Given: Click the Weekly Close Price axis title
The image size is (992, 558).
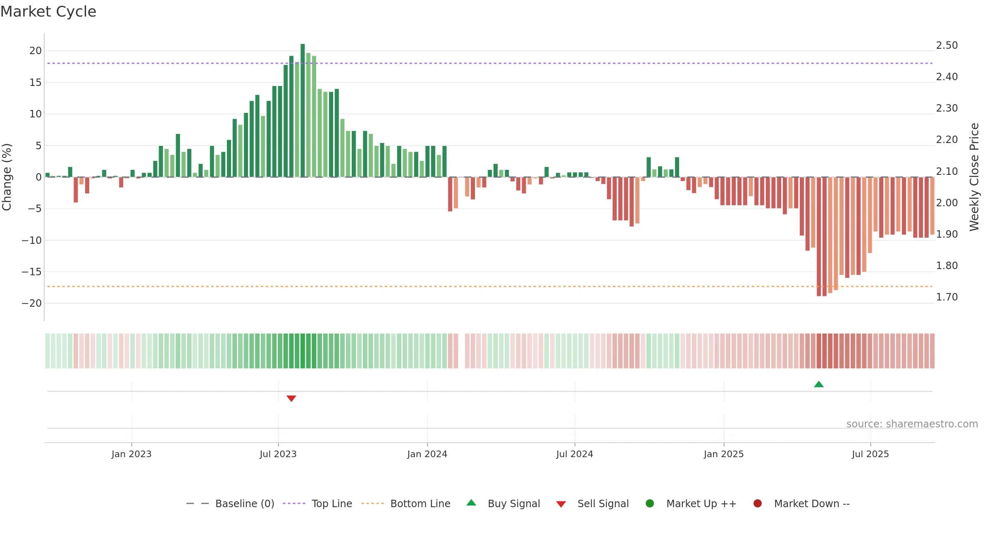Looking at the screenshot, I should pyautogui.click(x=974, y=177).
